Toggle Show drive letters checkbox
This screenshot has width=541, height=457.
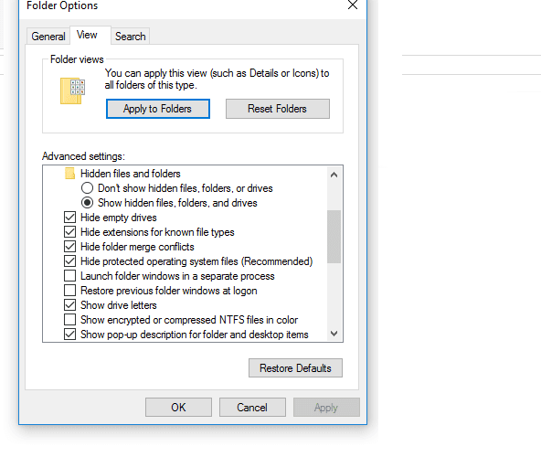[69, 304]
